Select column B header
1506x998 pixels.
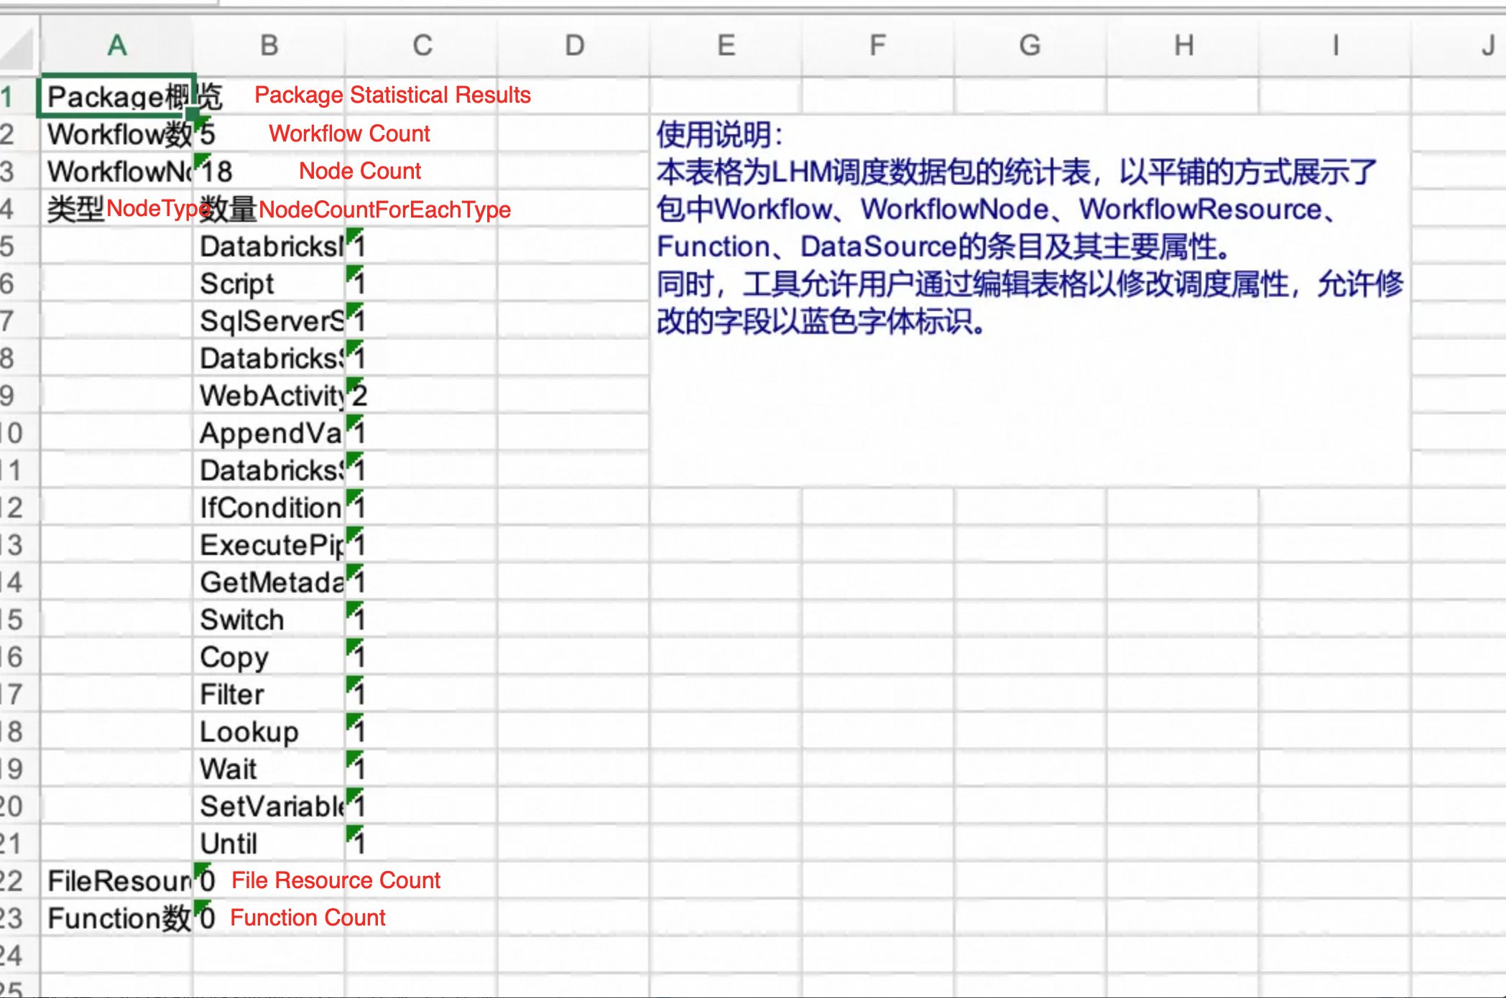click(x=269, y=46)
